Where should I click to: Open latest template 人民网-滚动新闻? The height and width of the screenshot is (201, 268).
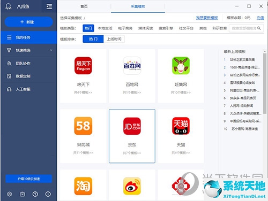coord(241,106)
